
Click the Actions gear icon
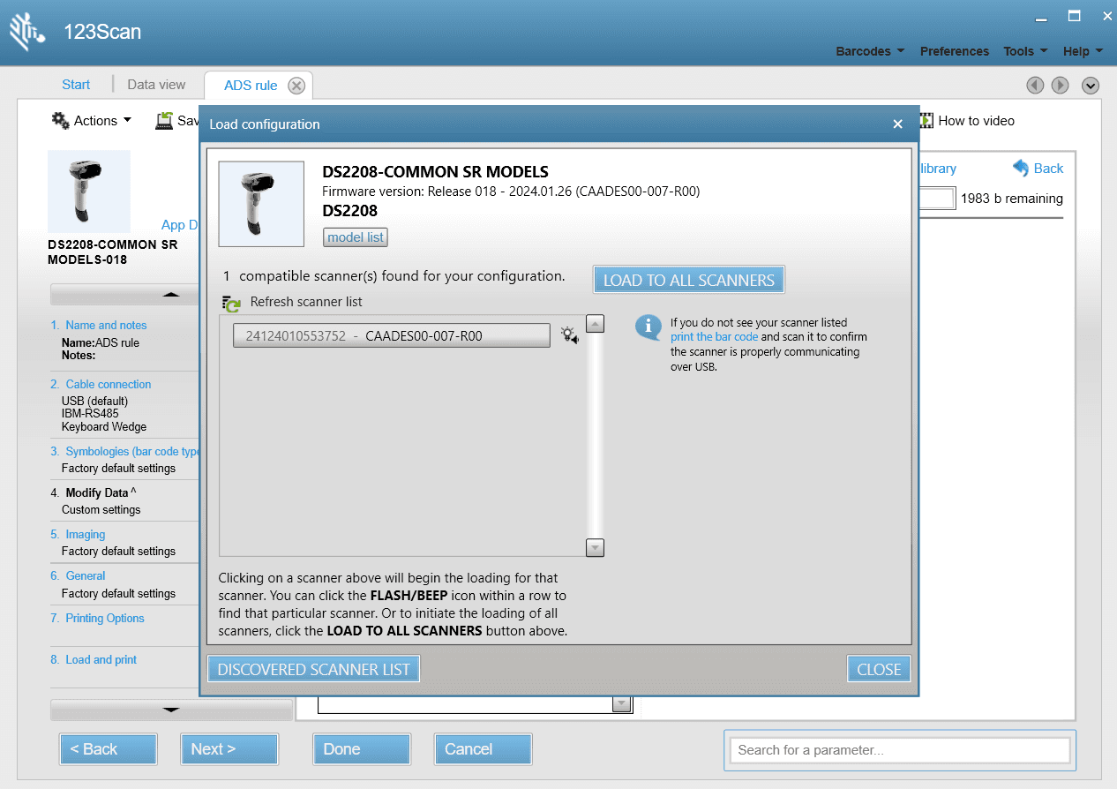point(60,121)
